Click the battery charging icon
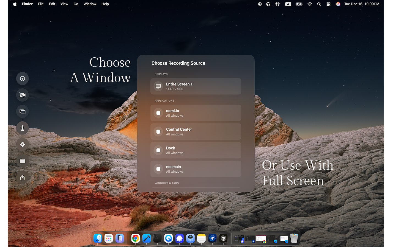This screenshot has height=247, width=396. 299,4
